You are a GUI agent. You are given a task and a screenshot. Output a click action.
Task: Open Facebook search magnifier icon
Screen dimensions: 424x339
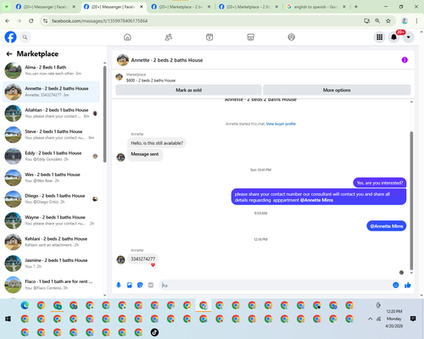pos(25,37)
